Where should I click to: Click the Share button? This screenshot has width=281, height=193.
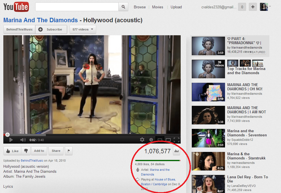pos(56,151)
